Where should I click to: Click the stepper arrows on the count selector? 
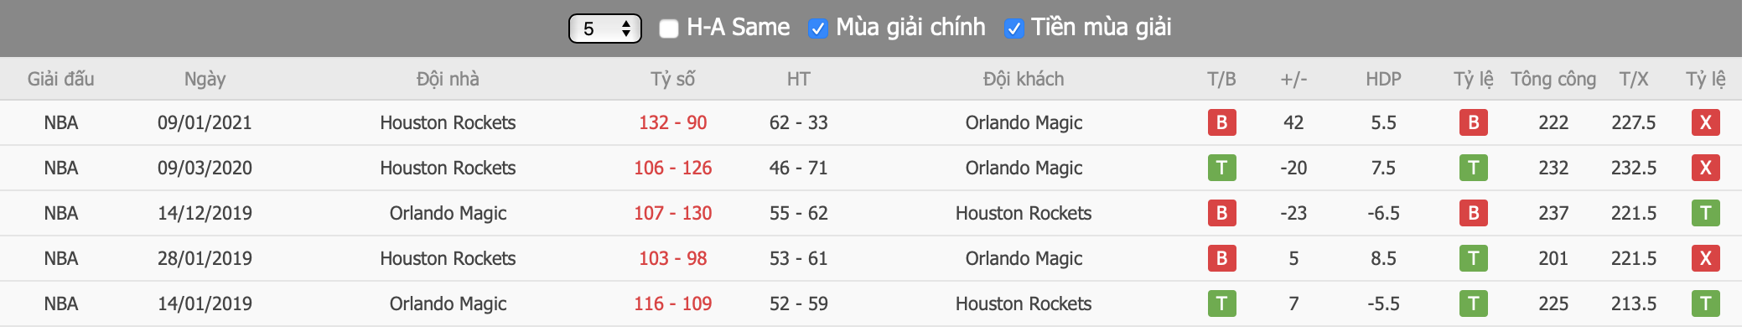626,29
